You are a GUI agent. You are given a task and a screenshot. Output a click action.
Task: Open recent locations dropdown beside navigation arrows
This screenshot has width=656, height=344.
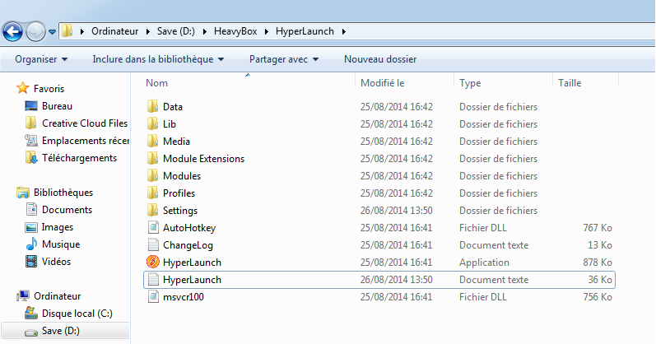pos(53,32)
